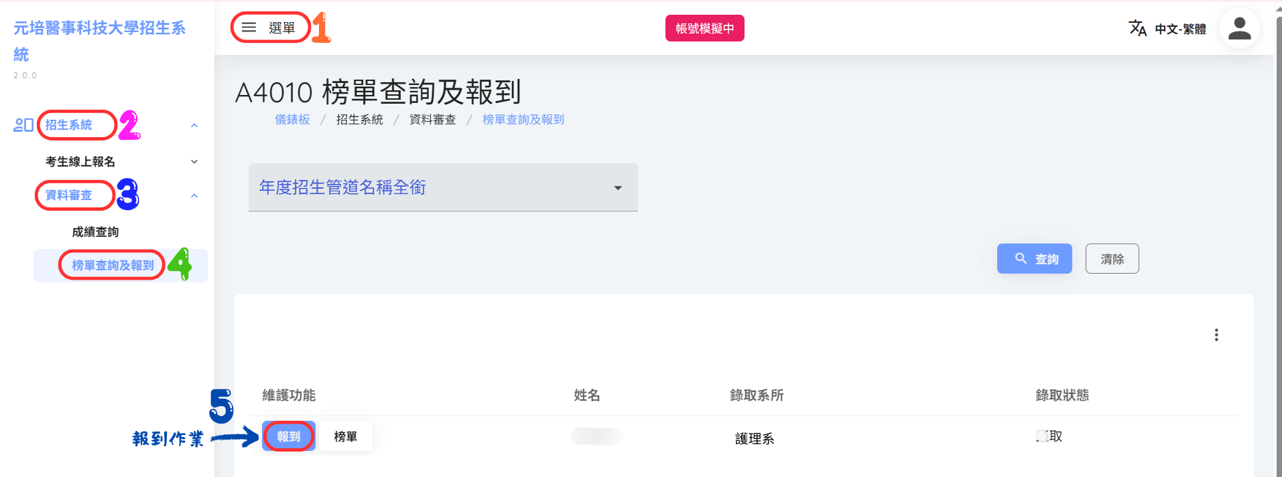Image resolution: width=1282 pixels, height=477 pixels.
Task: Switch language via 中文-繁體 label
Action: 1180,29
